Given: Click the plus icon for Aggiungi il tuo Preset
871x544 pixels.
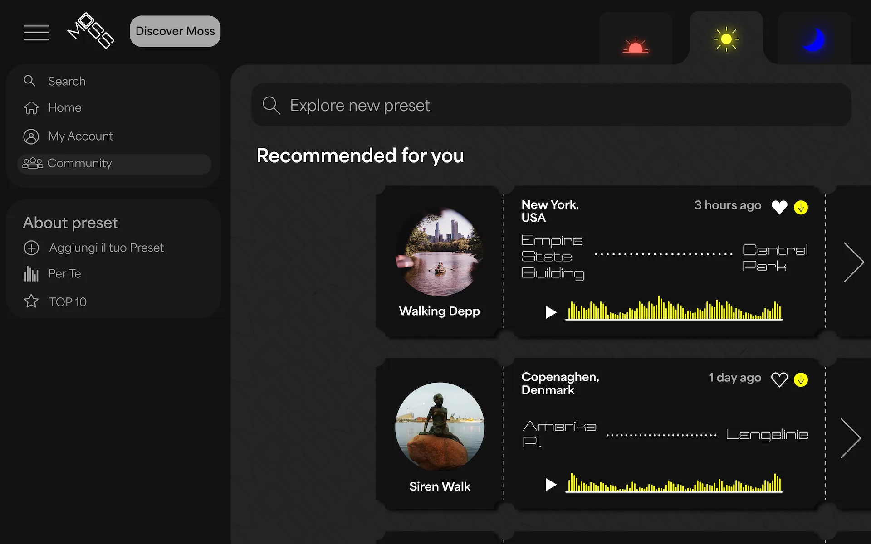Looking at the screenshot, I should pos(31,248).
